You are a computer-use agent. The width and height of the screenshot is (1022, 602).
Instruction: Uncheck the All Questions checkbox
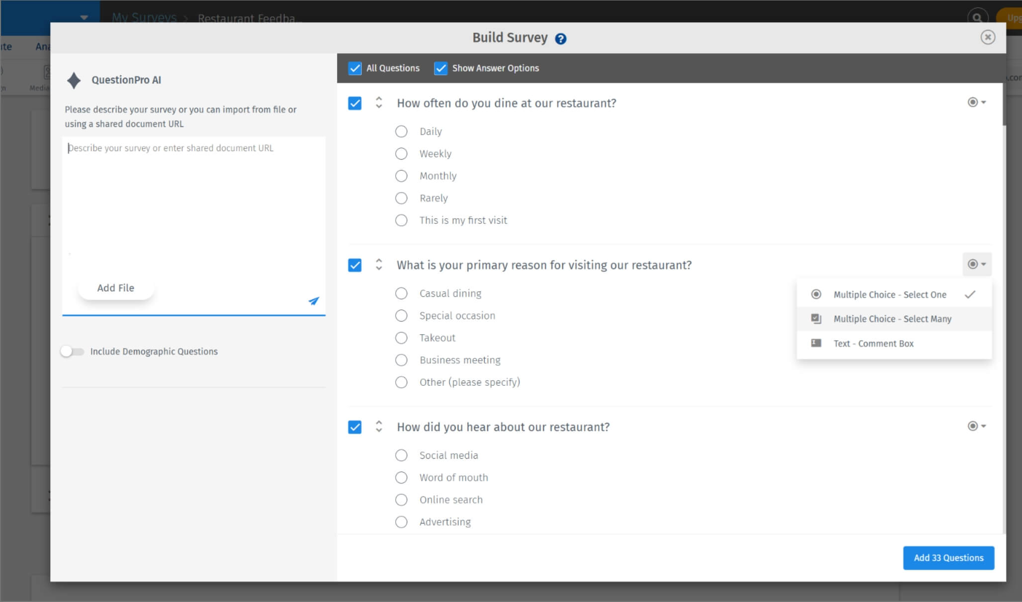click(x=355, y=68)
